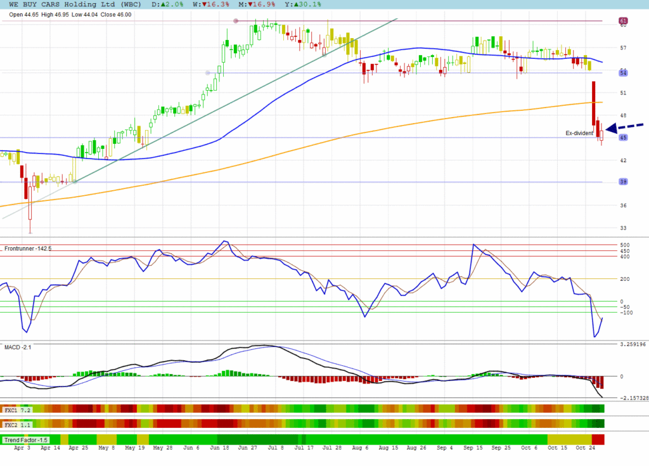The height and width of the screenshot is (466, 649).
Task: Click the Frontrunner indicator label
Action: pyautogui.click(x=28, y=249)
